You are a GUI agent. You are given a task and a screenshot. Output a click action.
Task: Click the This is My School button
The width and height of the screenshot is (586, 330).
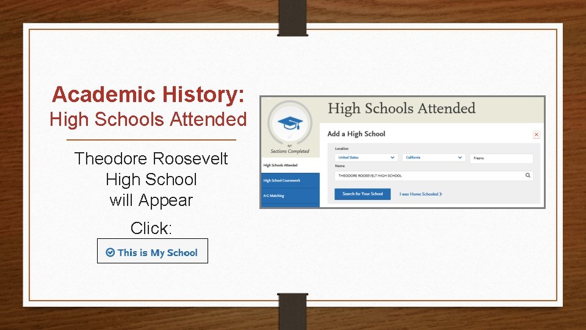(153, 251)
